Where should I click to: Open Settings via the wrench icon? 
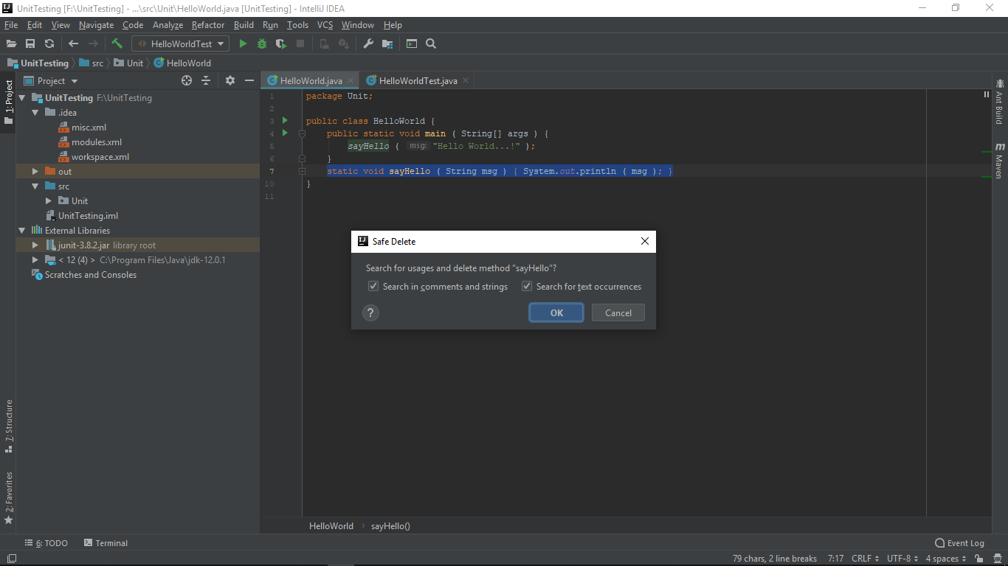pos(368,44)
